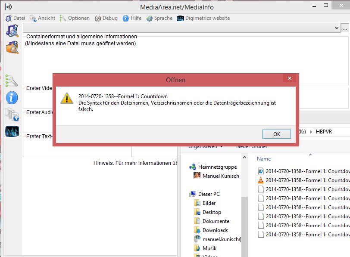Click the video file icon of first list entry
The height and width of the screenshot is (257, 350).
point(260,171)
